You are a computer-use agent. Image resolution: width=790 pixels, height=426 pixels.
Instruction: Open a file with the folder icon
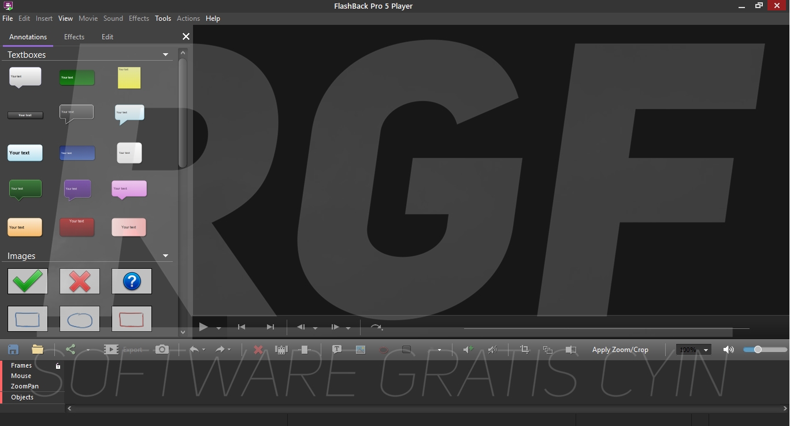pos(38,349)
